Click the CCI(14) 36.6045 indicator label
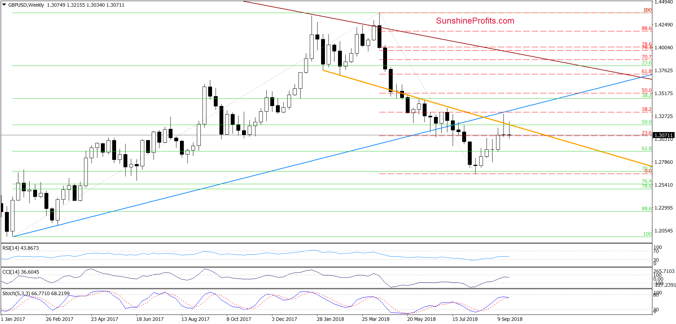The height and width of the screenshot is (324, 676). click(21, 272)
